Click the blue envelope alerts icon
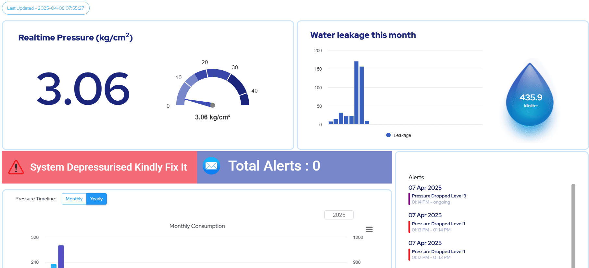The image size is (589, 268). pos(211,166)
